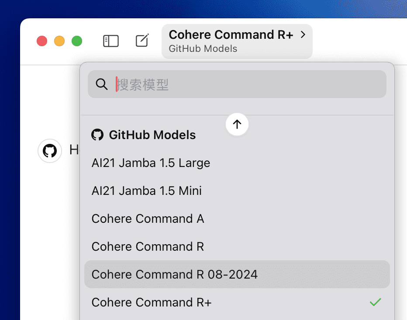
Task: Start a new chat with compose icon
Action: click(x=142, y=41)
